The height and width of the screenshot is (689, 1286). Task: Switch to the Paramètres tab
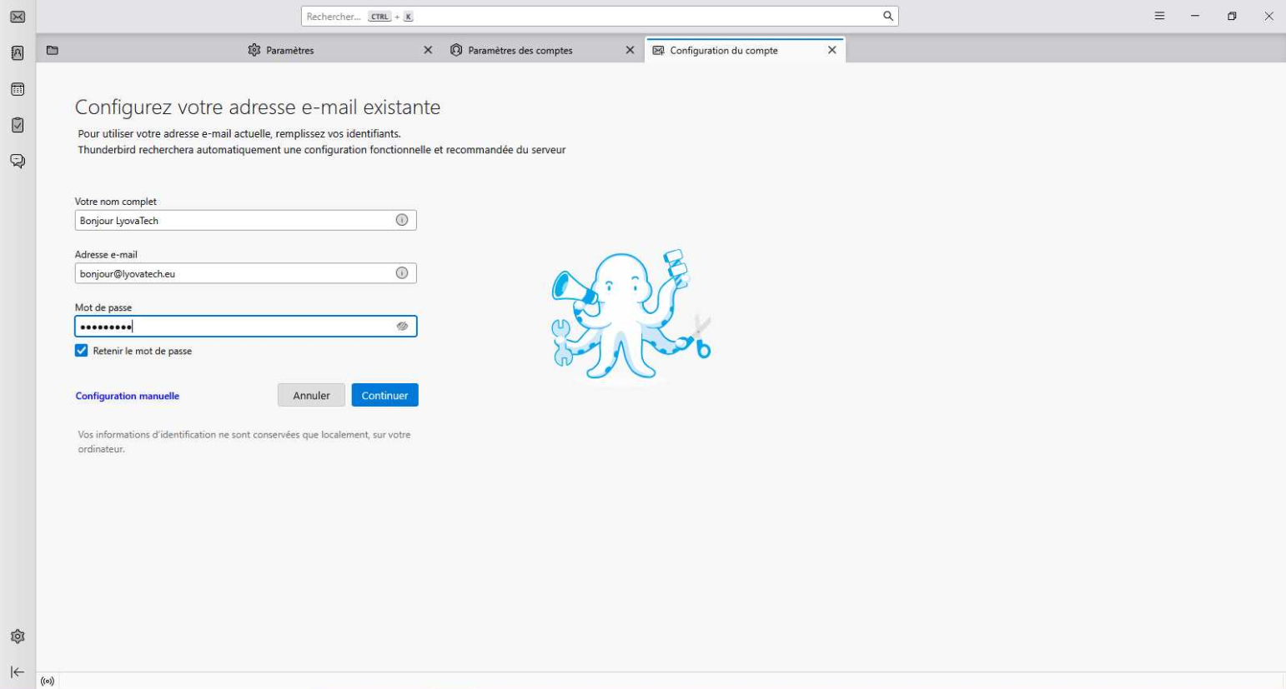click(340, 50)
